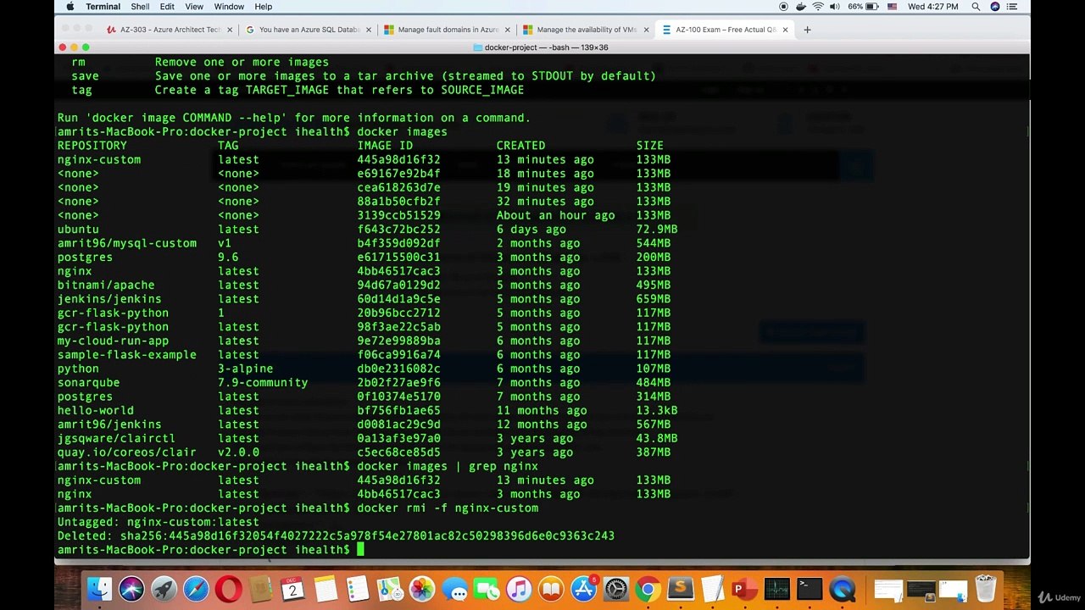The width and height of the screenshot is (1085, 610).
Task: Open Calendar icon in dock
Action: [292, 589]
